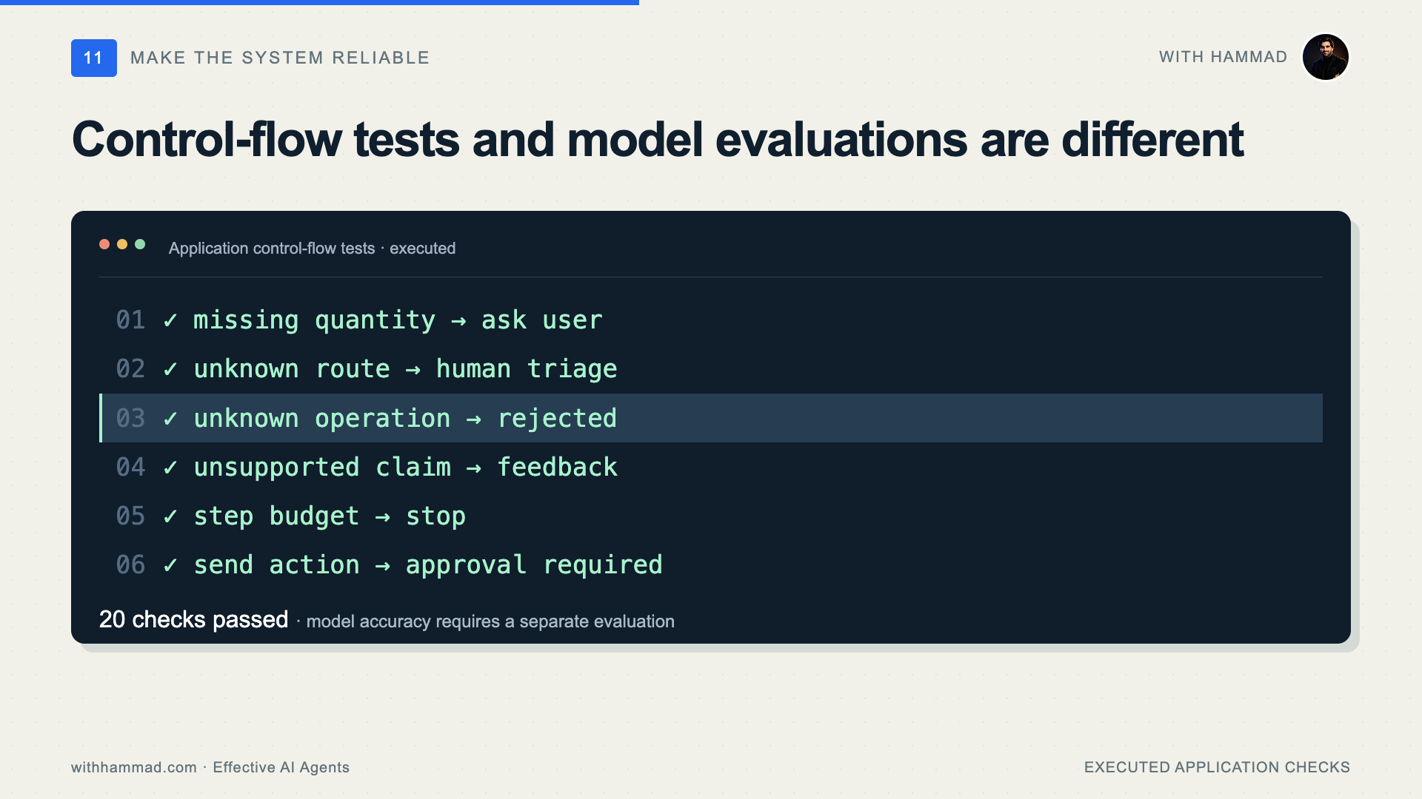1422x799 pixels.
Task: Click checkmark on unknown route test
Action: point(170,369)
